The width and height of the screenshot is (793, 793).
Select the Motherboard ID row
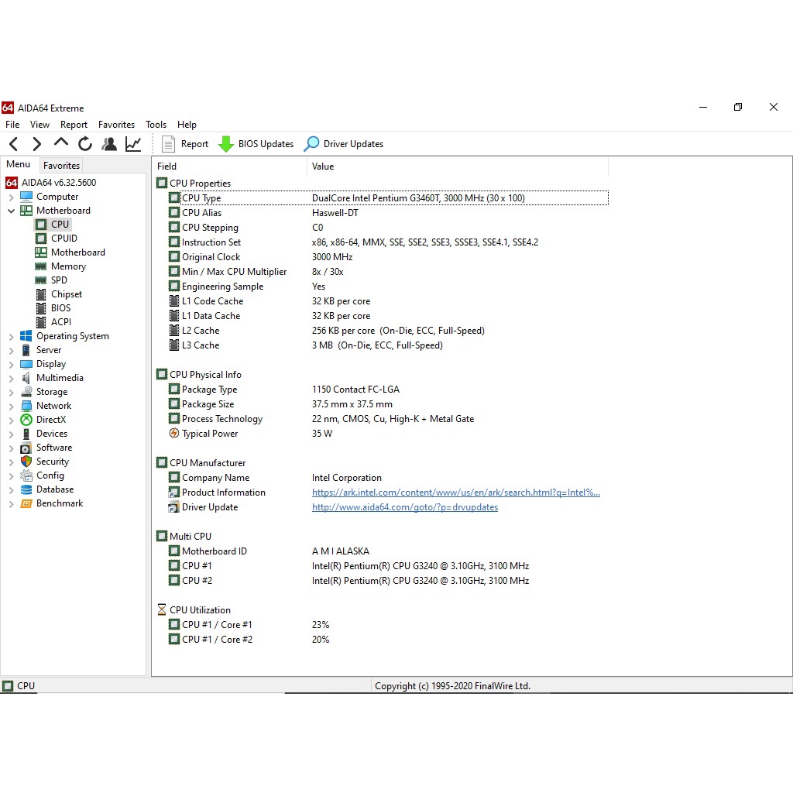pos(388,551)
